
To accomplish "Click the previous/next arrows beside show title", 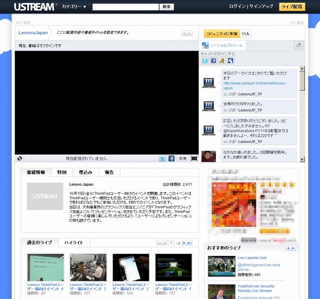I will pyautogui.click(x=187, y=34).
